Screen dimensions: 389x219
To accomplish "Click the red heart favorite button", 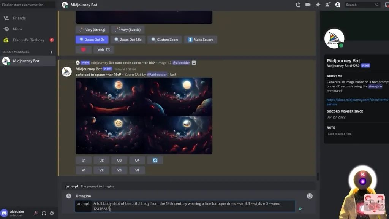I will [83, 49].
